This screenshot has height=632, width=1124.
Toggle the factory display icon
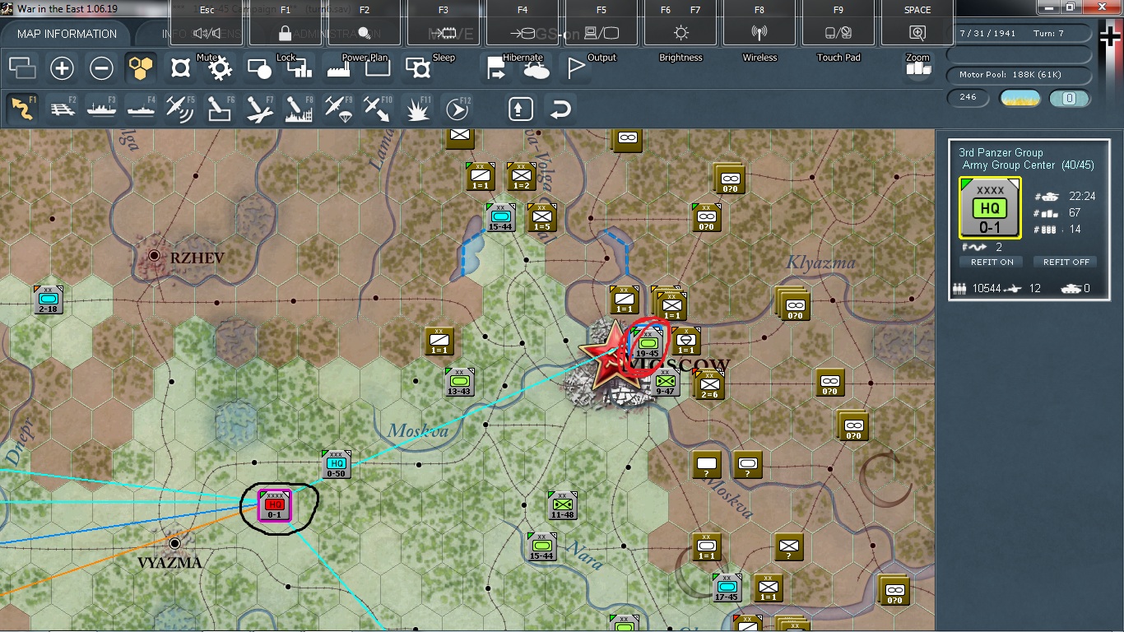pos(338,69)
